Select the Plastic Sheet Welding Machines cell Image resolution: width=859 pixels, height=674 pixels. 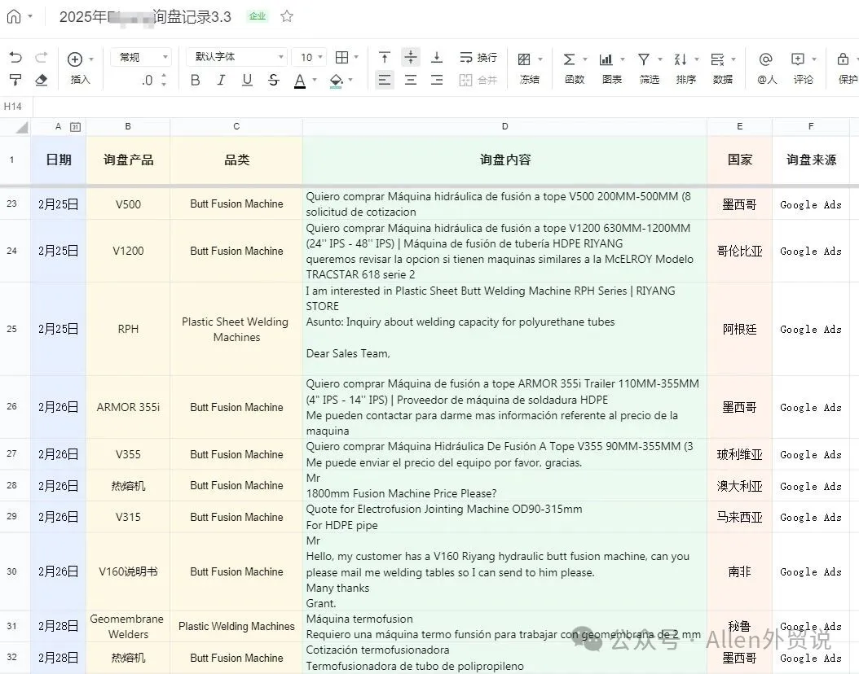236,330
